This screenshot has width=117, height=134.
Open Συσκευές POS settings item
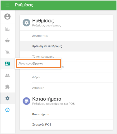[66, 125]
